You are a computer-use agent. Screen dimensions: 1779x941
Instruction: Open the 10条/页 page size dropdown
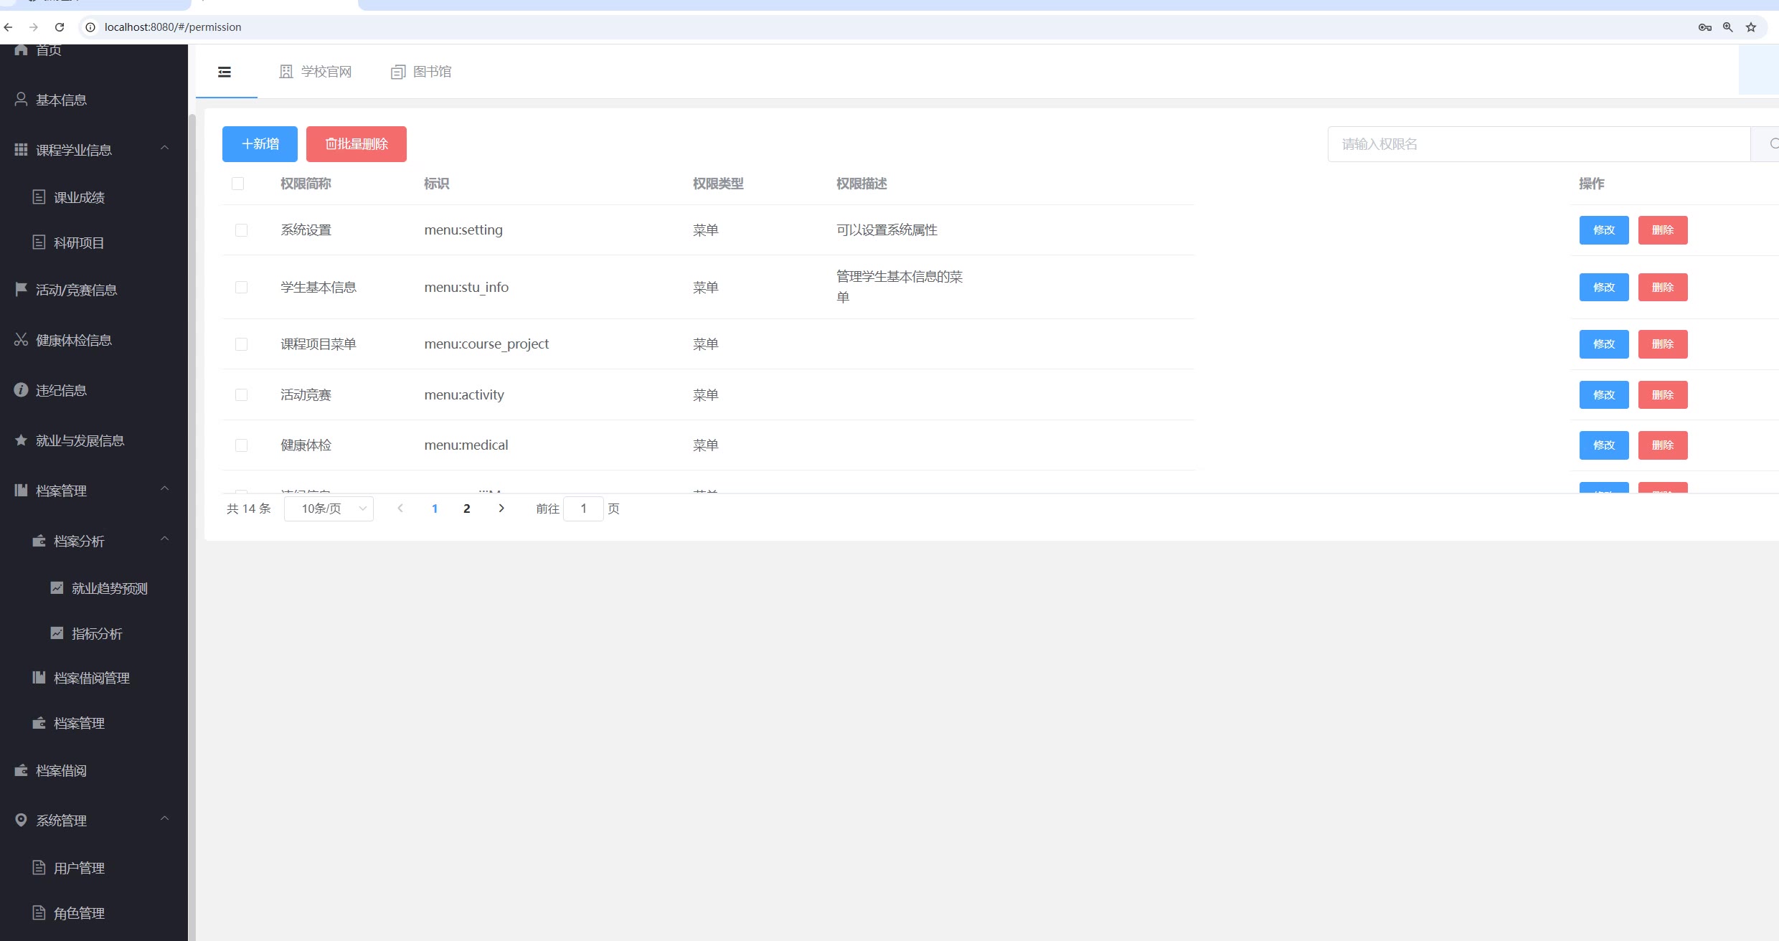pyautogui.click(x=329, y=509)
